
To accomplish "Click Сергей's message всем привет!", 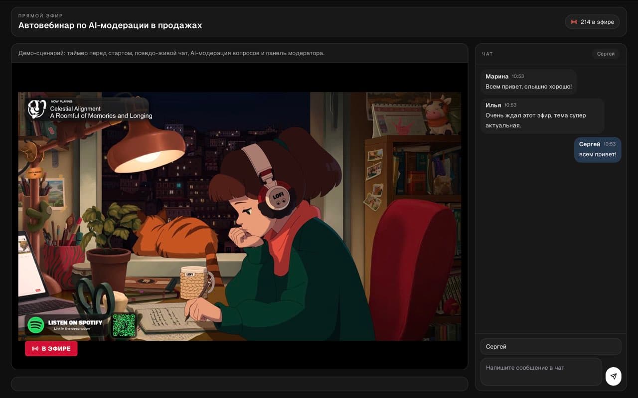I will [598, 149].
